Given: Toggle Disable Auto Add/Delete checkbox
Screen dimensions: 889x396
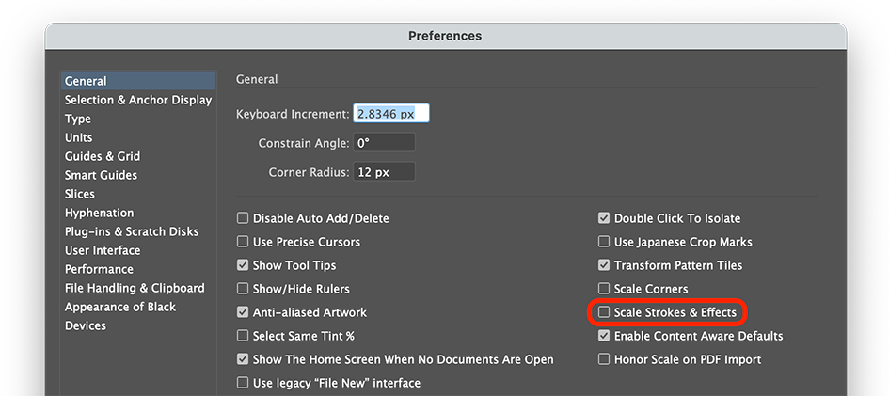Looking at the screenshot, I should 243,218.
